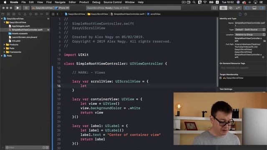Open the Editor menu
The height and width of the screenshot is (150, 267).
click(x=72, y=2)
